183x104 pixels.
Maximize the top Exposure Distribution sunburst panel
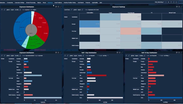point(61,7)
